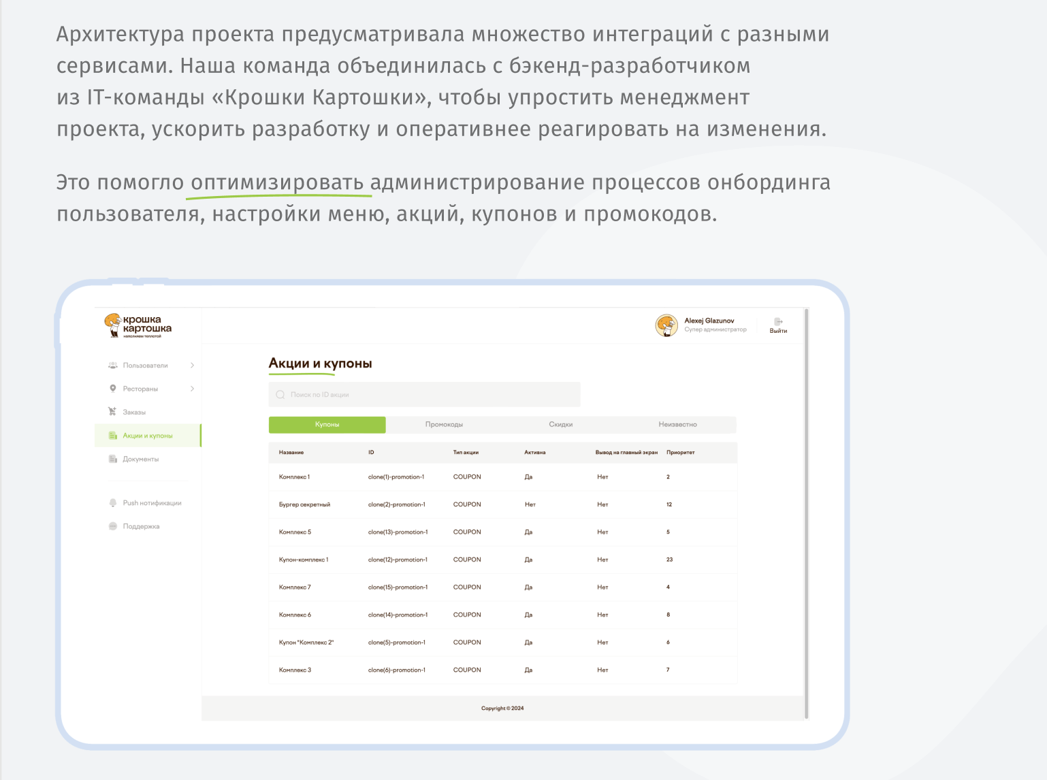This screenshot has height=780, width=1047.
Task: Expand the Пользователи submenu chevron
Action: coord(193,365)
